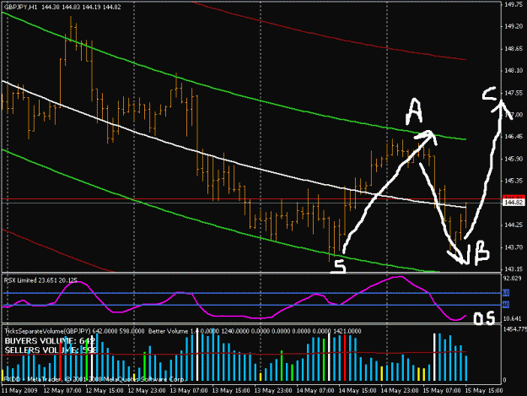Click the current price tag 144.82

pos(514,203)
